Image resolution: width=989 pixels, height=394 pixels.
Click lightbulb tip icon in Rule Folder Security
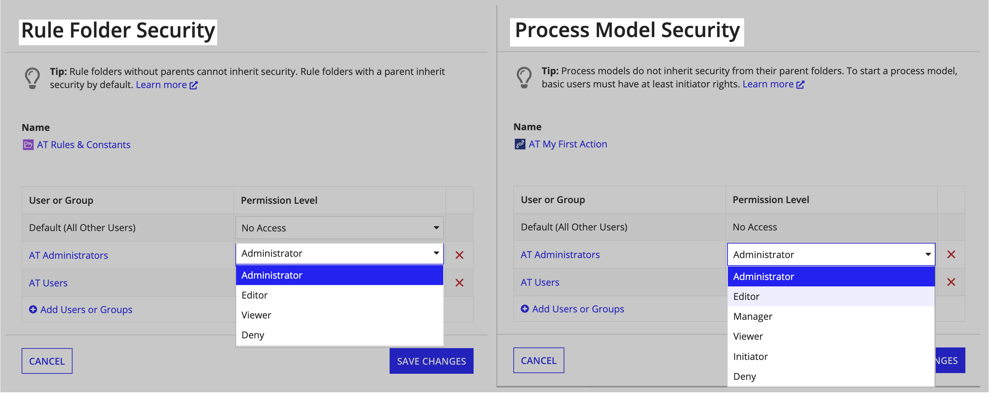32,78
